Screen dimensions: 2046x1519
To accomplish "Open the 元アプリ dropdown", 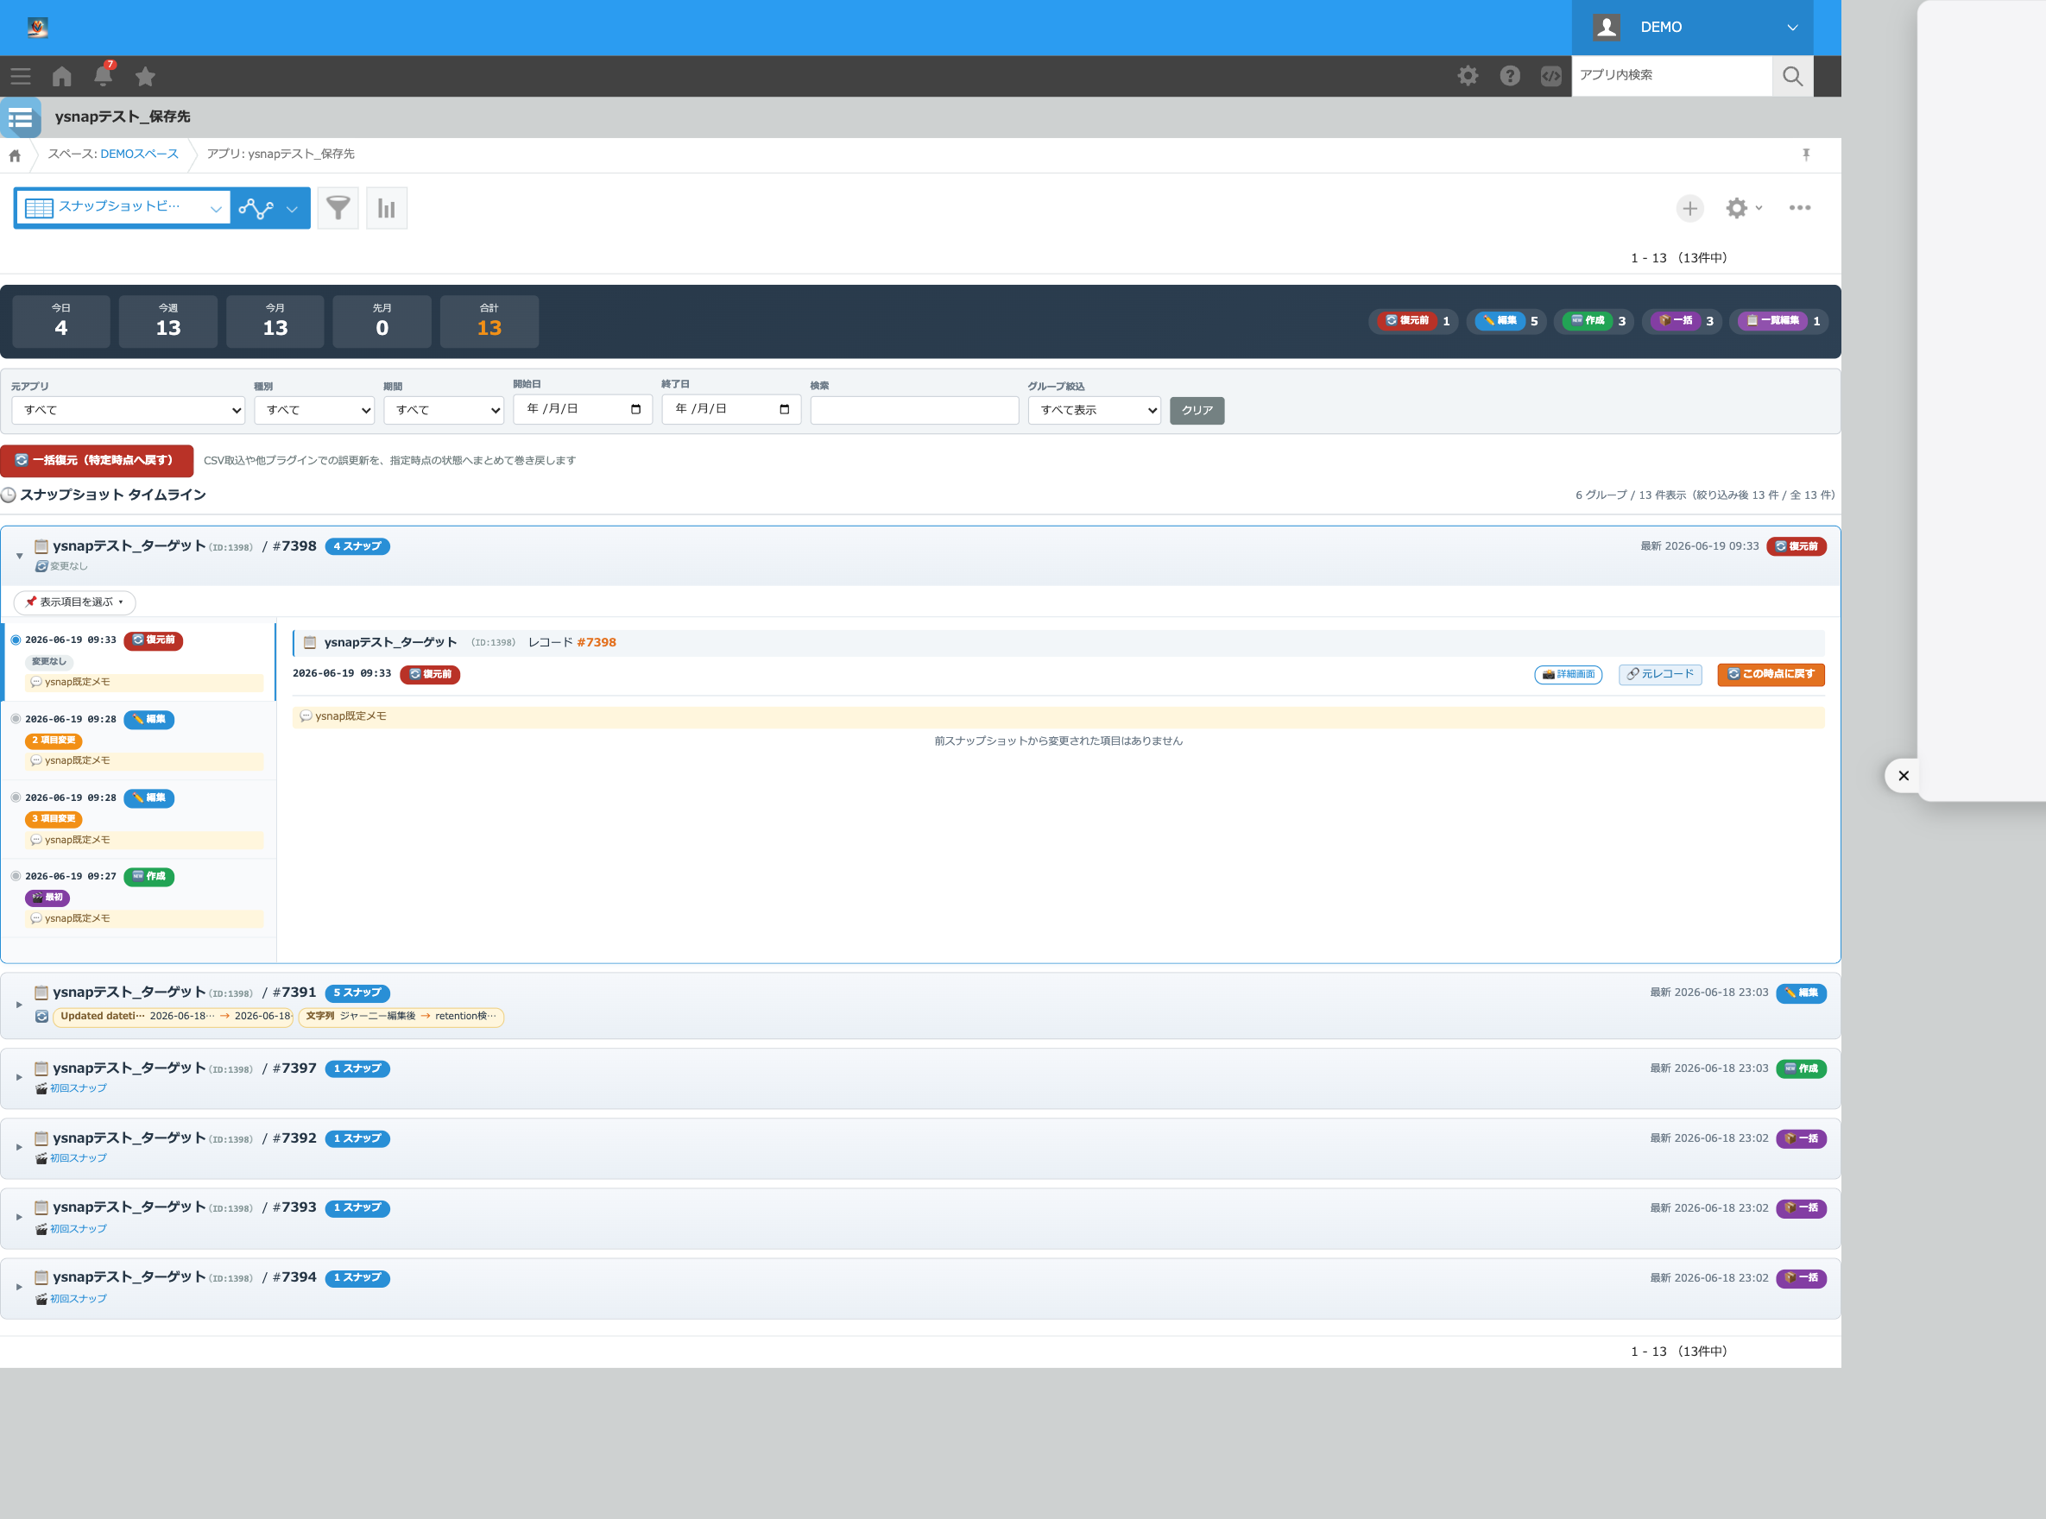I will tap(128, 410).
